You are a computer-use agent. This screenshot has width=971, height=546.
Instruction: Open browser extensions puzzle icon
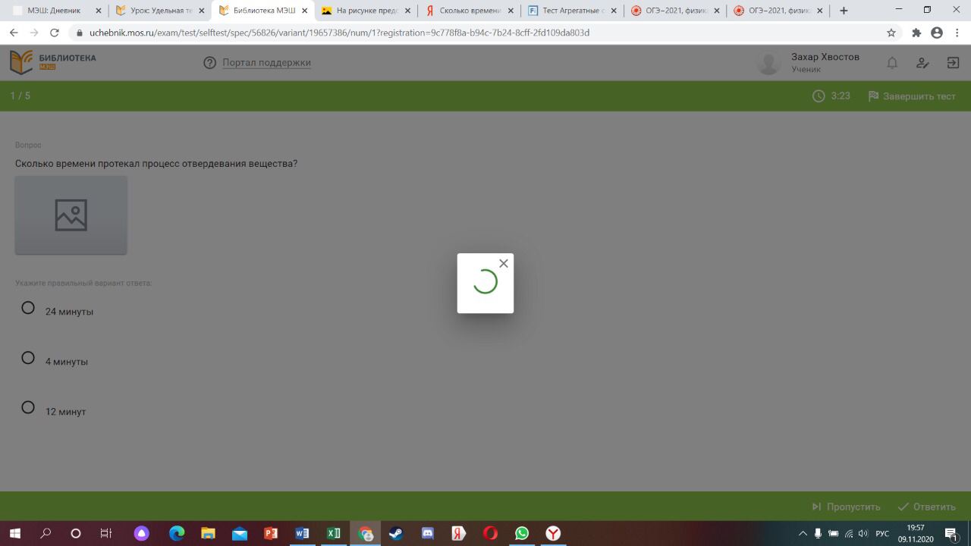click(x=916, y=33)
